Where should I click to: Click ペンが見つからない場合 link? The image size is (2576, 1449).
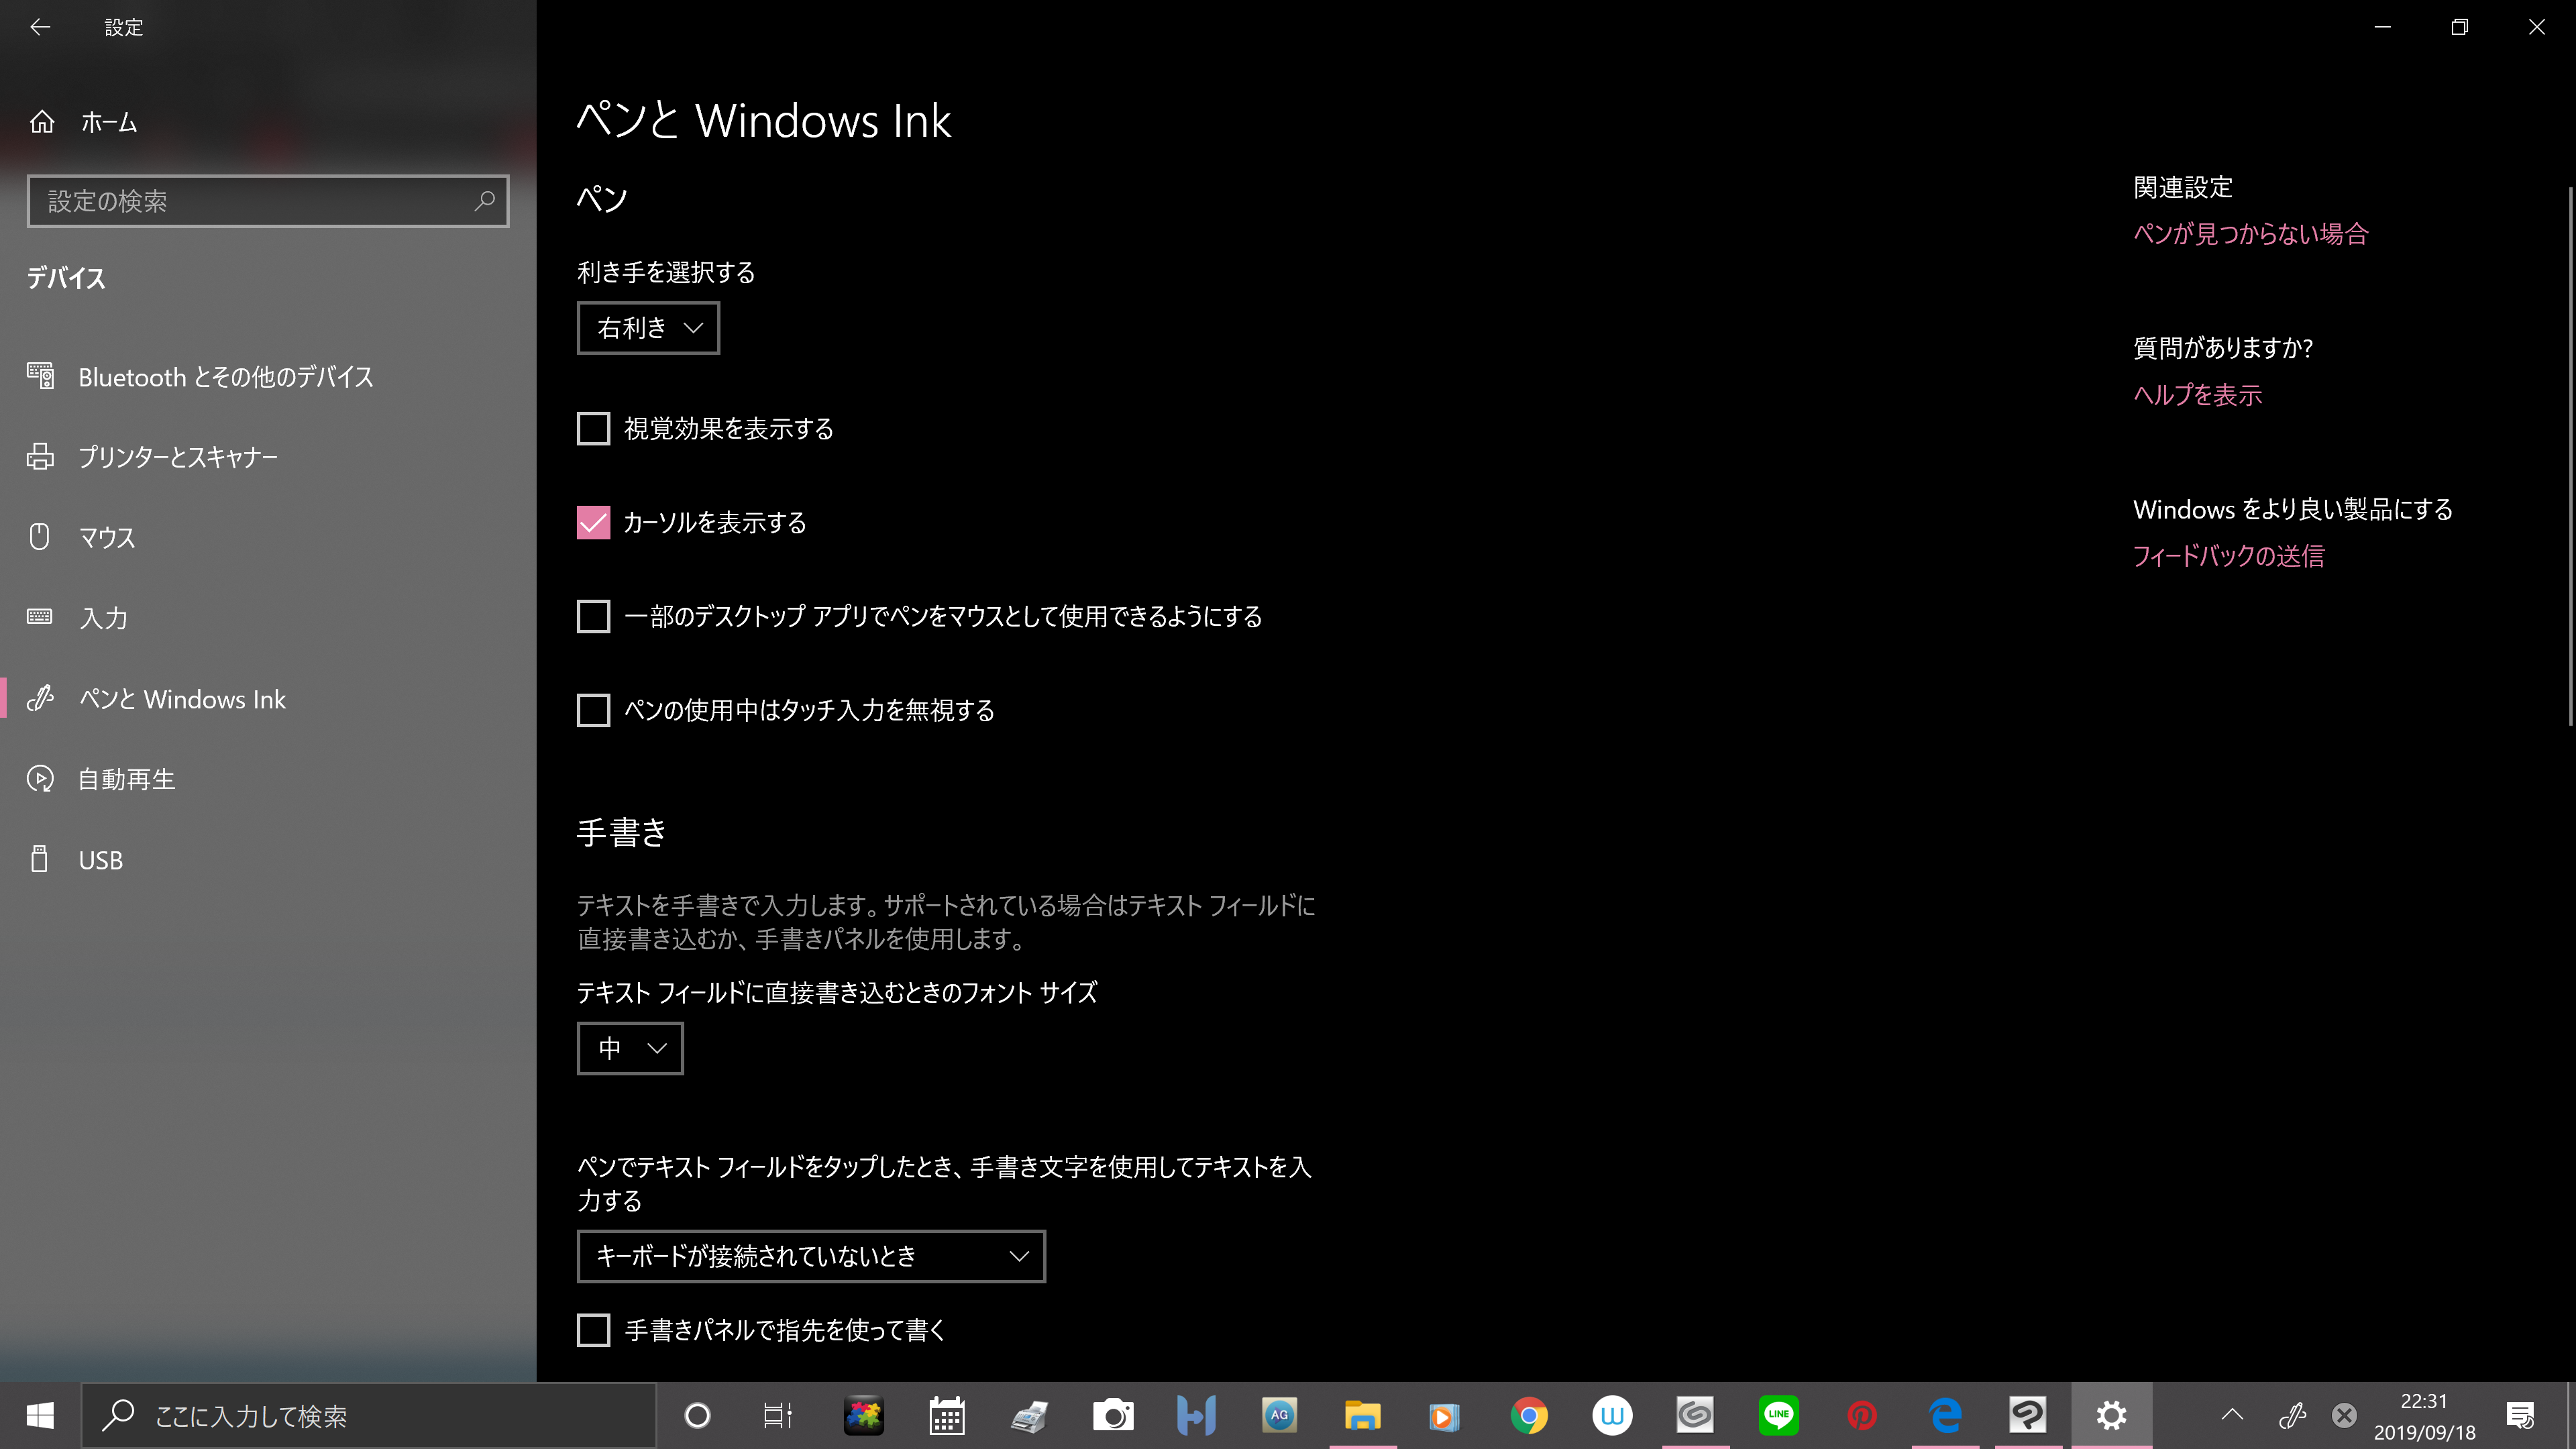coord(2250,234)
